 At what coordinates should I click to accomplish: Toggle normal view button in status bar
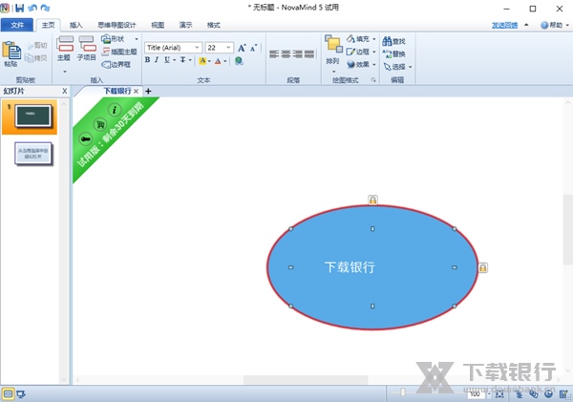click(8, 393)
